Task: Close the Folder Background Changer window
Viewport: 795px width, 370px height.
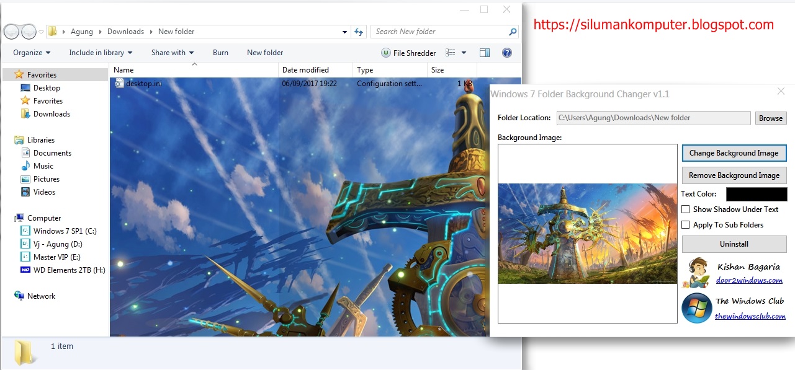Action: tap(781, 92)
